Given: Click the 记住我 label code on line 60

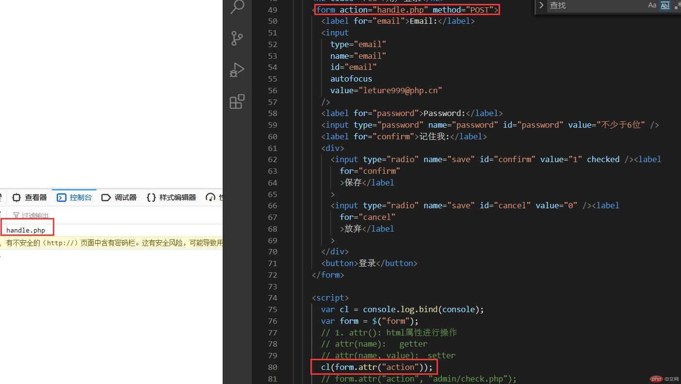Looking at the screenshot, I should (x=404, y=136).
